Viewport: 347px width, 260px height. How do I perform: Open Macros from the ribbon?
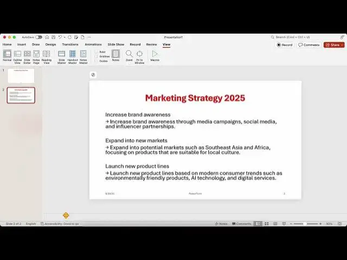click(x=155, y=56)
